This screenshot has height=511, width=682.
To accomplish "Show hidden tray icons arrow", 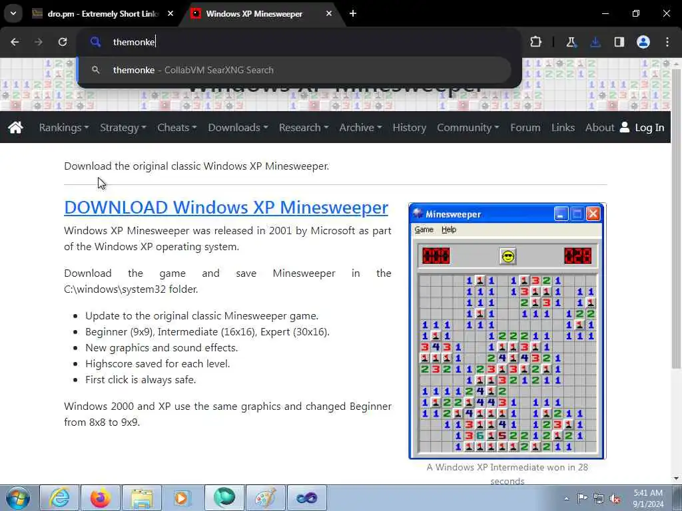I will click(566, 498).
